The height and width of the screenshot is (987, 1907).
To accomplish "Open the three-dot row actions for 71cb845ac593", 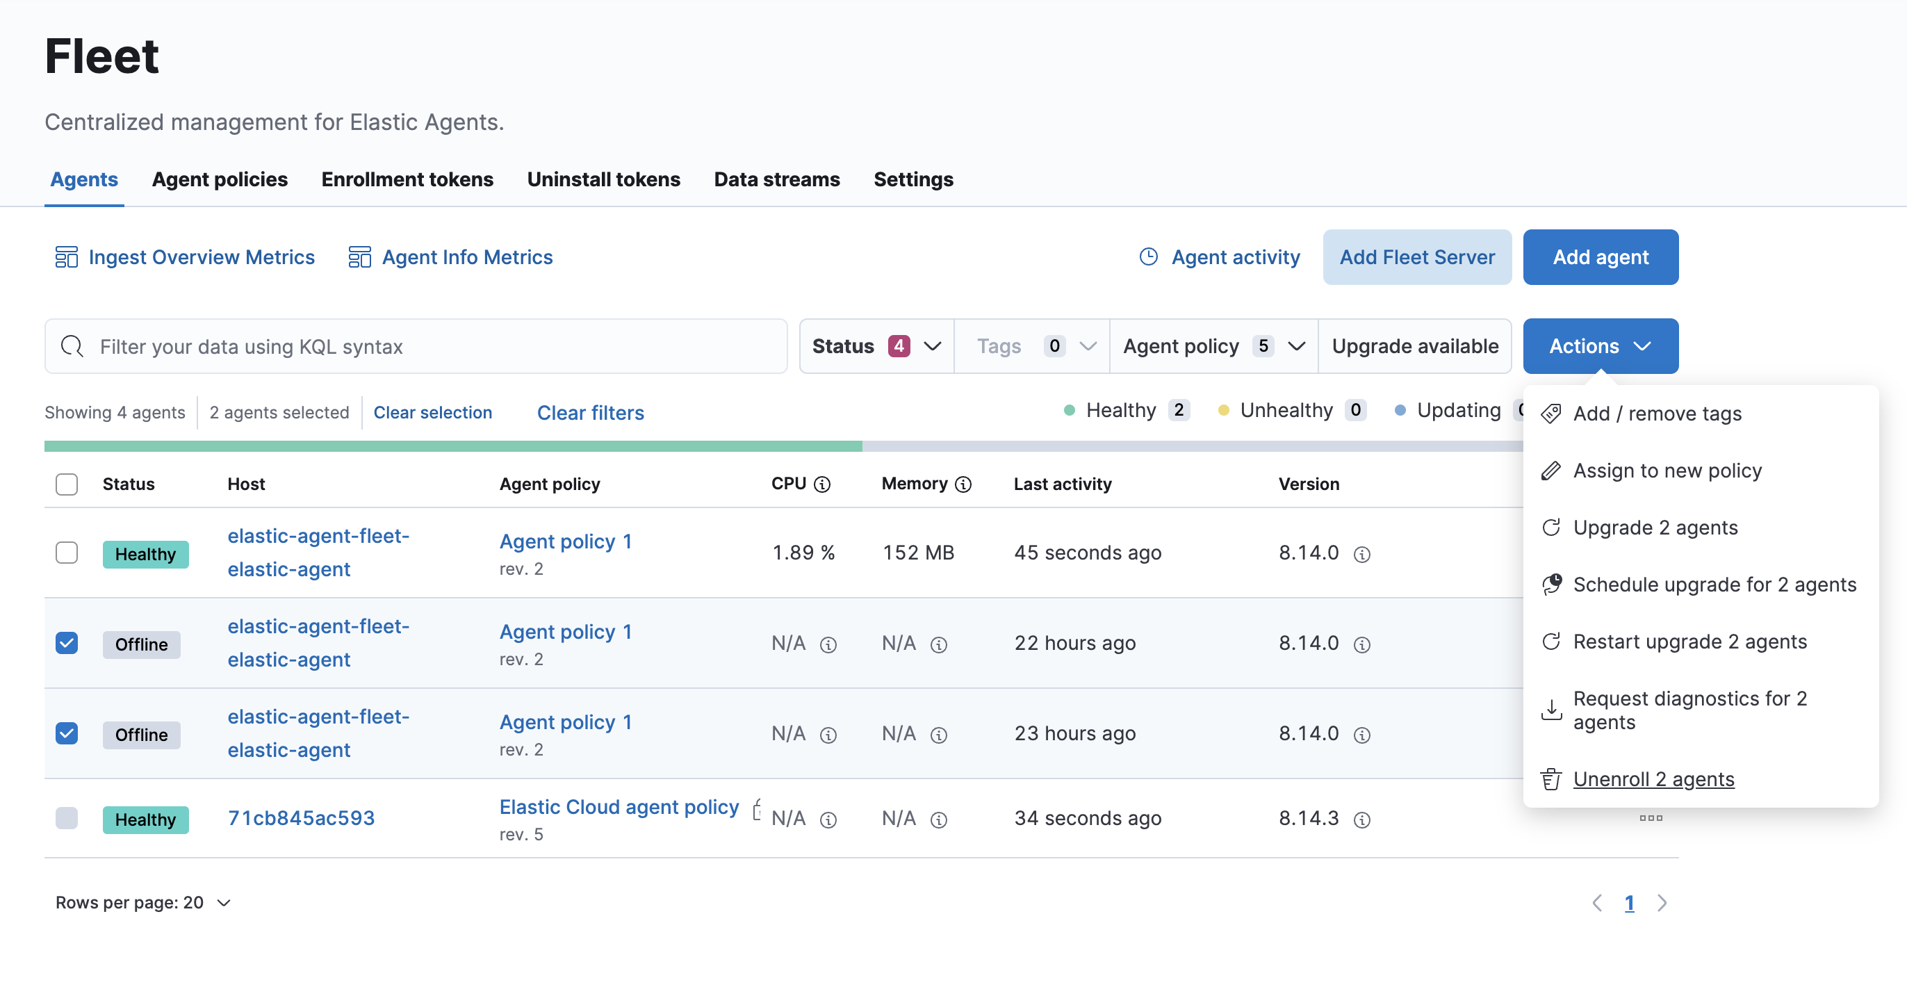I will (1650, 818).
